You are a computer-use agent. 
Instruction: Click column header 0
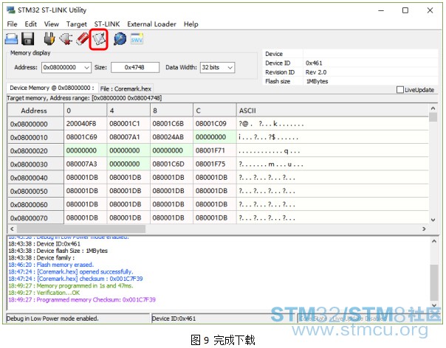(86, 111)
